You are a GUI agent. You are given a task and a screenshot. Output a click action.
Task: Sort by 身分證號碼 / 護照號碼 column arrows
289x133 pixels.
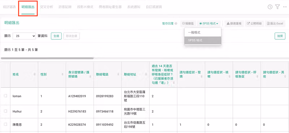90,76
